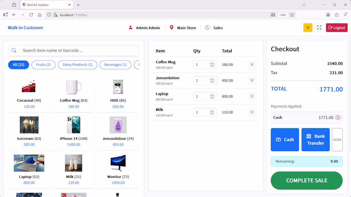Adjust Coffee Mug quantity stepper
Viewport: 351px width, 197px height.
pos(212,65)
